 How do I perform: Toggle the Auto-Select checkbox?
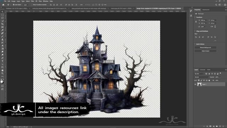click(x=13, y=5)
